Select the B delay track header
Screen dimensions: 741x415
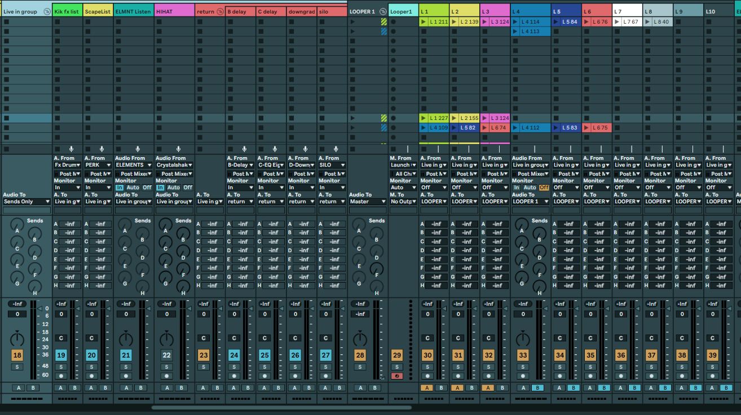coord(240,11)
